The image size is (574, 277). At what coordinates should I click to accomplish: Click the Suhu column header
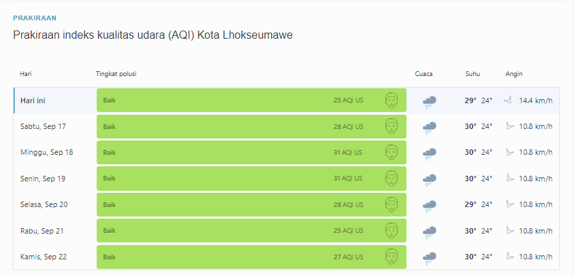[x=473, y=74]
